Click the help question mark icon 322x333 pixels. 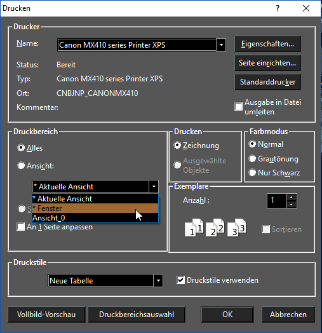278,8
